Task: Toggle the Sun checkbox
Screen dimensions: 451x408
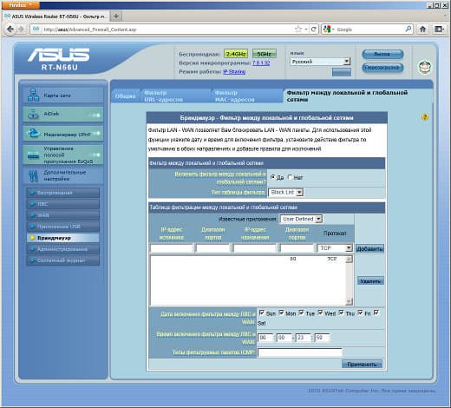Action: 262,313
